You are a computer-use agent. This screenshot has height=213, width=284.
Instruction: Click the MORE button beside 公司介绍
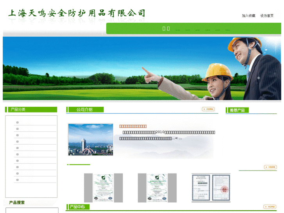pyautogui.click(x=208, y=109)
